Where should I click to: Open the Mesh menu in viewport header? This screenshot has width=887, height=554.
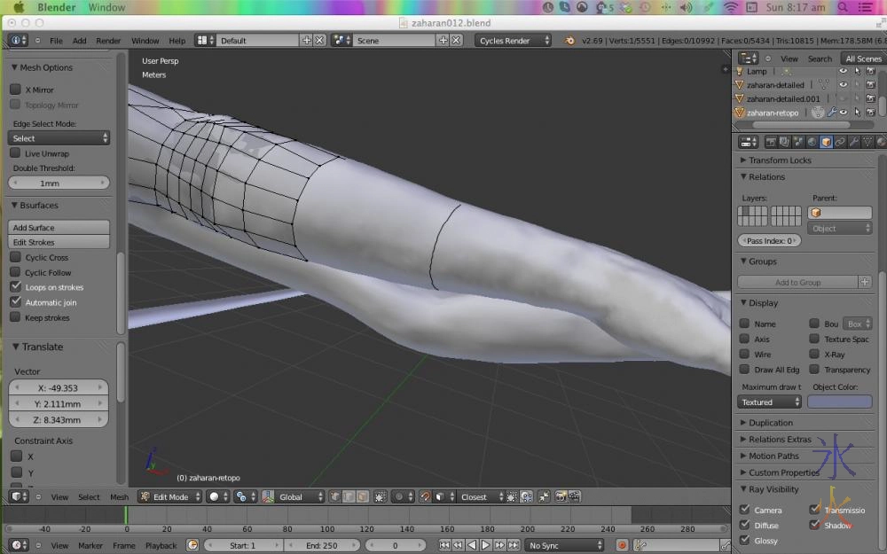point(119,497)
